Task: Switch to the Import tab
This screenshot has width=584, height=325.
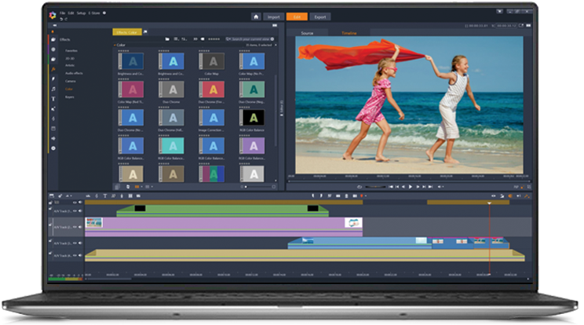Action: point(273,16)
